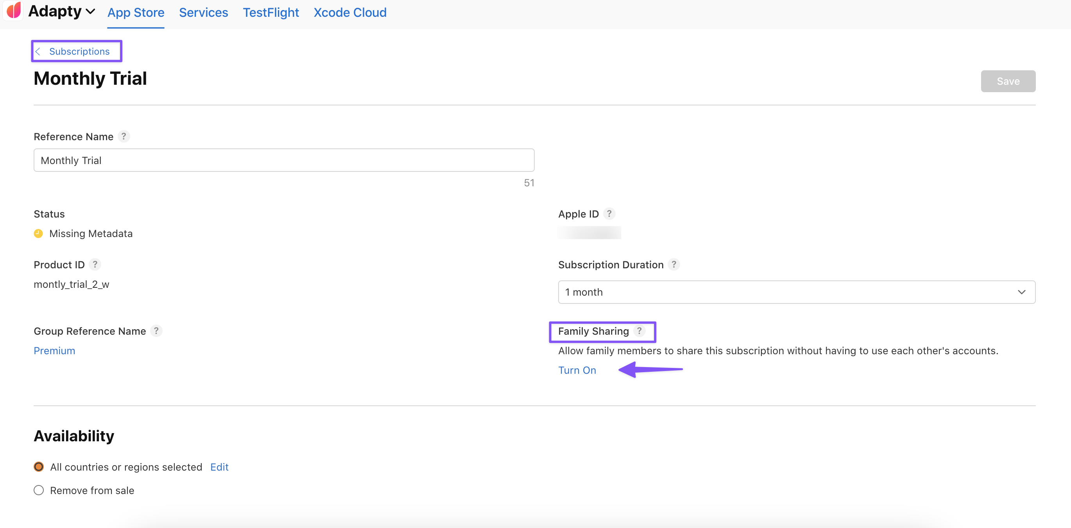The height and width of the screenshot is (528, 1071).
Task: Select All countries or regions radio button
Action: click(39, 467)
